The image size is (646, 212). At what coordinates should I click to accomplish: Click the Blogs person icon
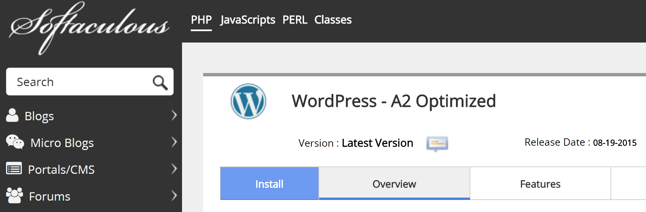[x=12, y=115]
